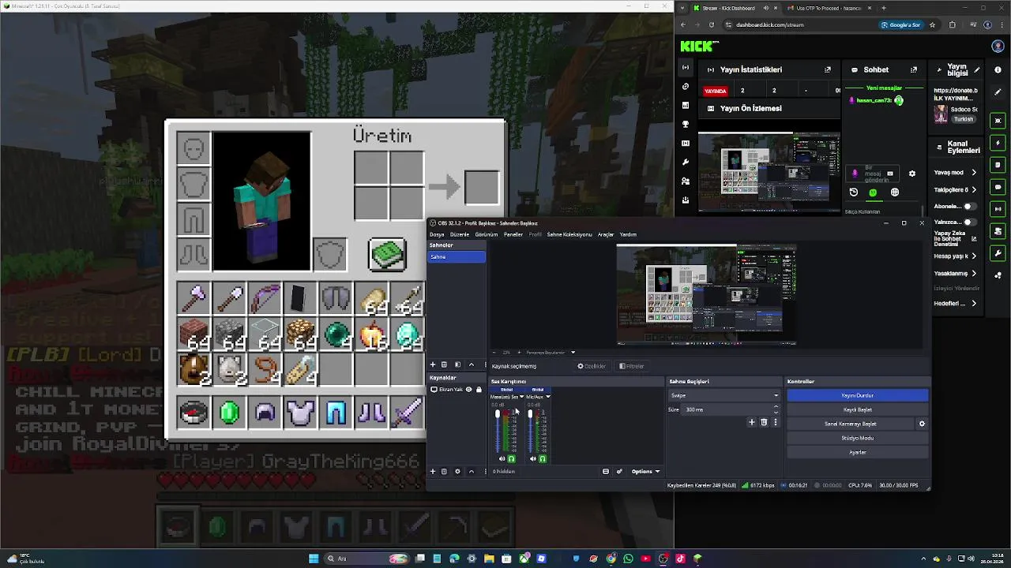Delete the selected scene in OBS Scenes panel
The image size is (1011, 568).
[x=444, y=364]
